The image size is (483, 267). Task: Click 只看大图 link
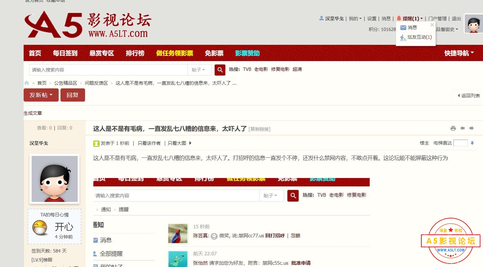(x=177, y=143)
